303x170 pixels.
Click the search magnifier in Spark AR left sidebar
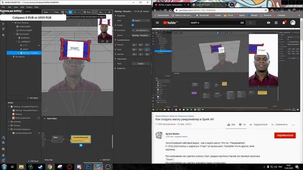click(x=3, y=35)
